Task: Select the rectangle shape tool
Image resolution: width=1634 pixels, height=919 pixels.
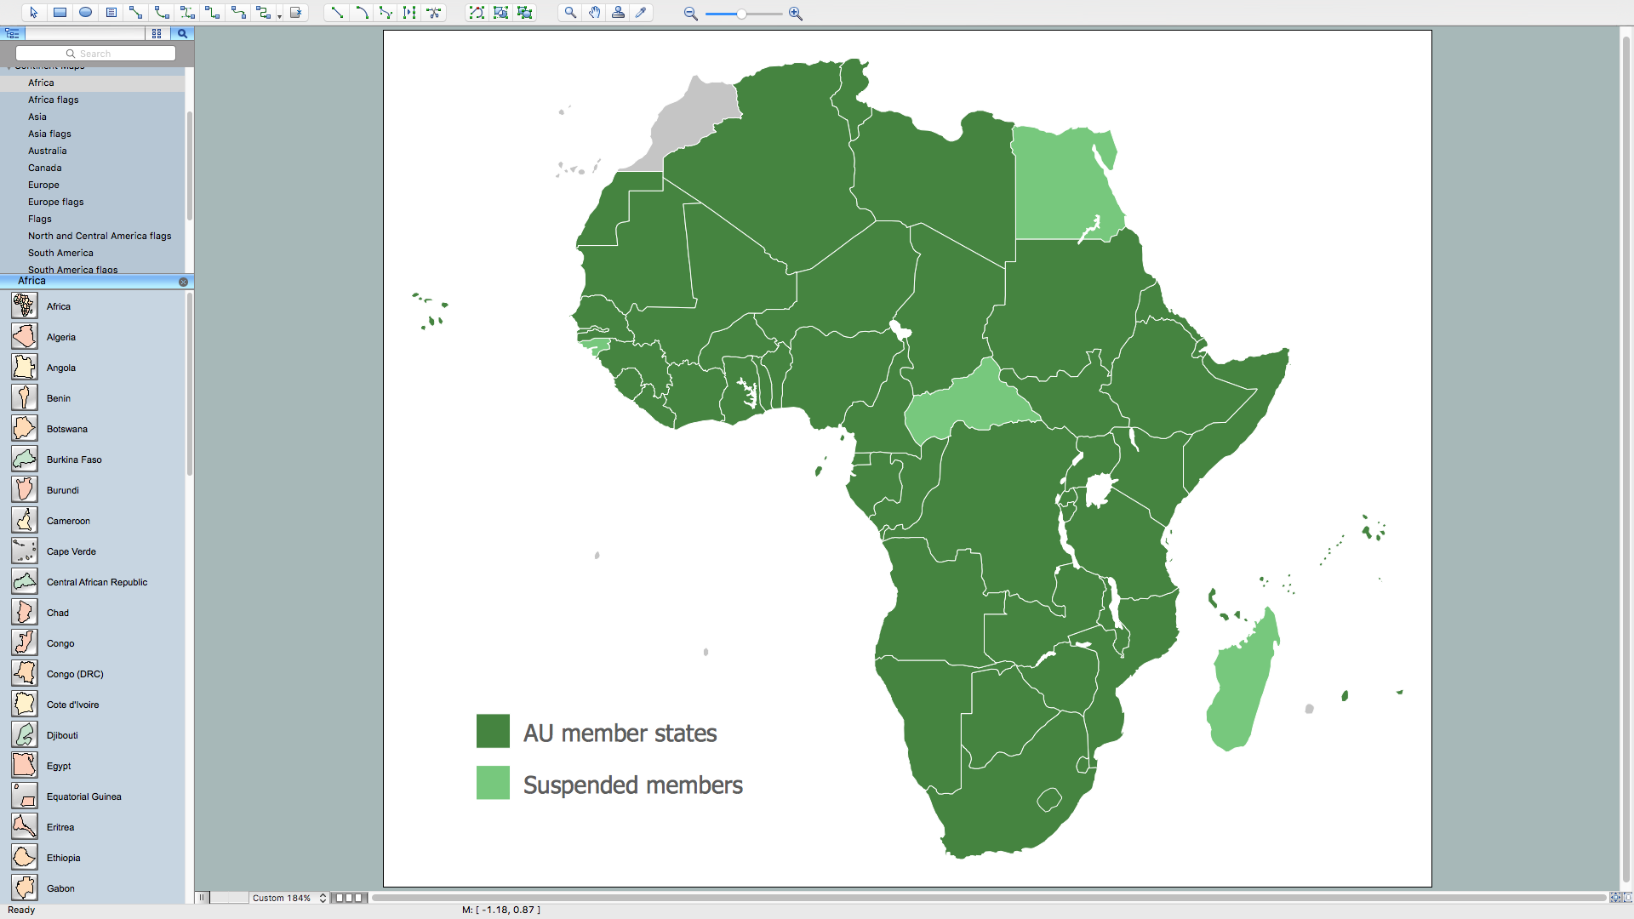Action: 60,13
